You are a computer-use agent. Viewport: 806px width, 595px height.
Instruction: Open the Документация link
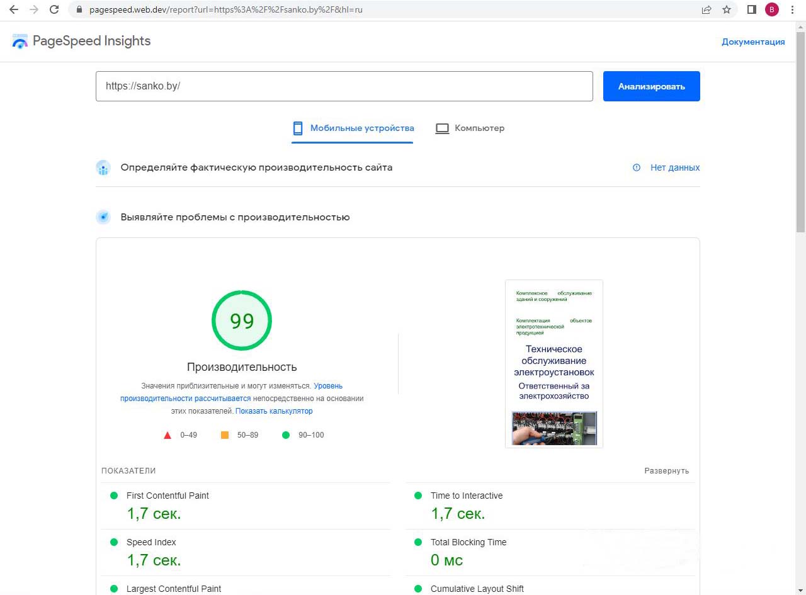pos(753,42)
